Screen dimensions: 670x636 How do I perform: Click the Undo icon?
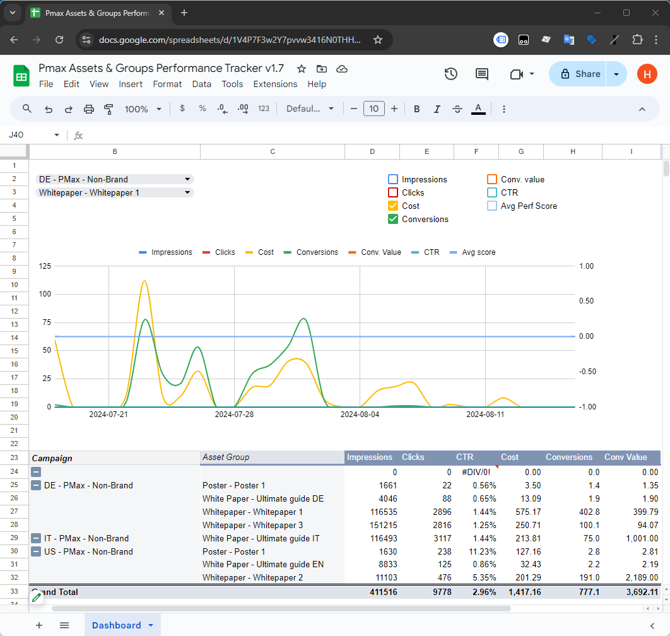(x=48, y=109)
